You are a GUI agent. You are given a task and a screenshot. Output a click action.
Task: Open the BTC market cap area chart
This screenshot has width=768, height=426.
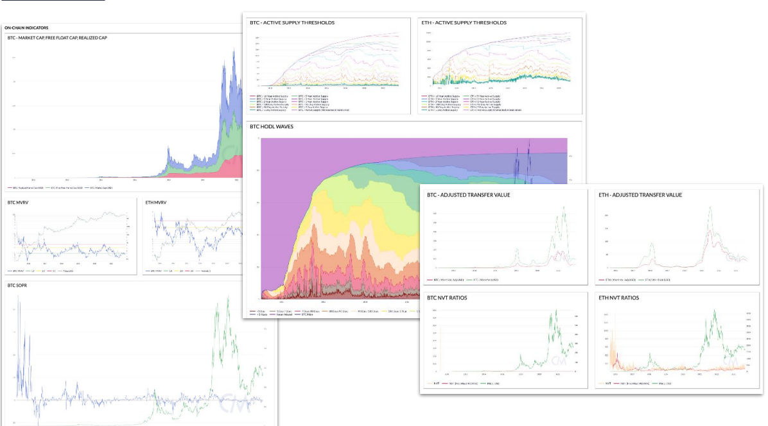127,115
